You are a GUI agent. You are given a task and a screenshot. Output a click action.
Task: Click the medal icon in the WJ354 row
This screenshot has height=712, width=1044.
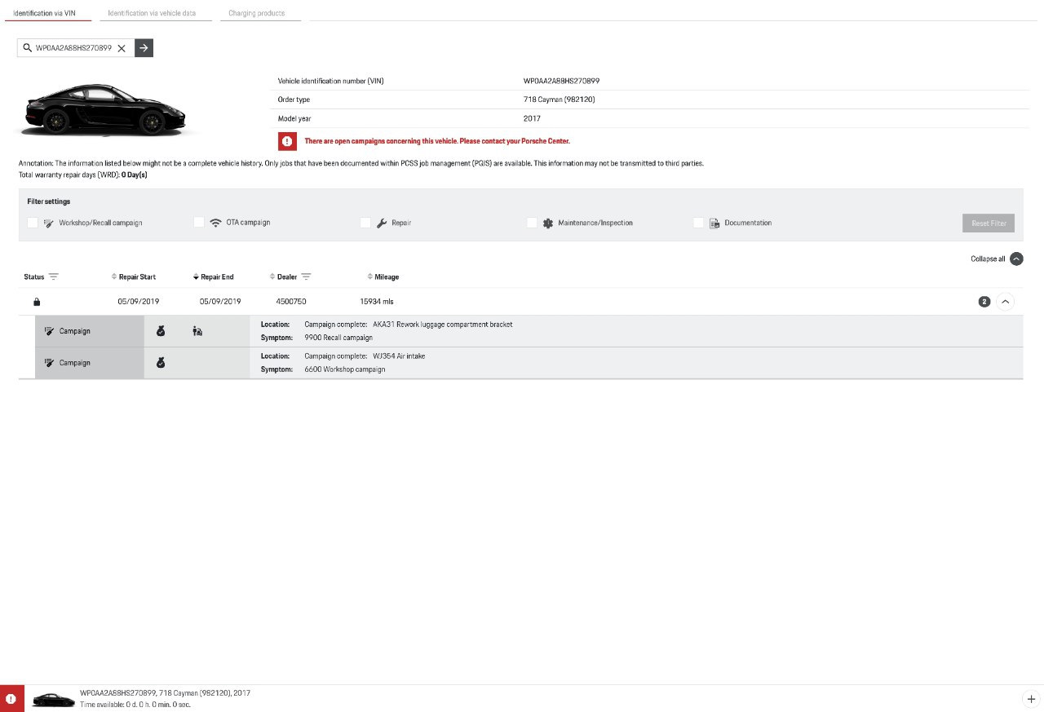click(x=161, y=362)
